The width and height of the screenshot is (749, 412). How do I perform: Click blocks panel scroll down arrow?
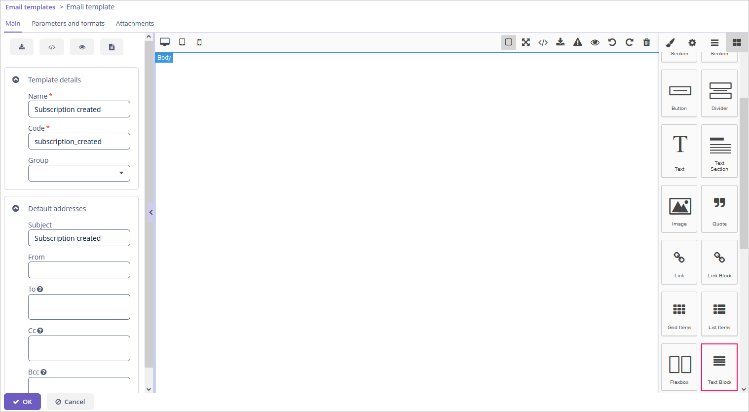744,389
